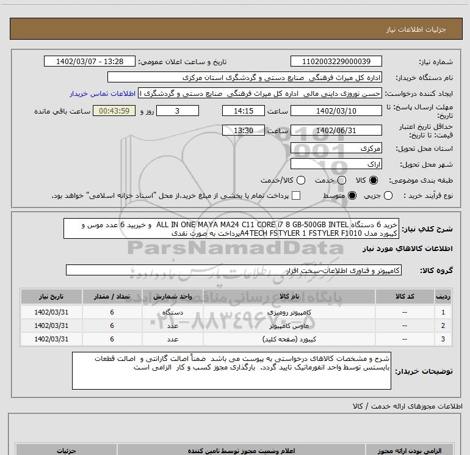
Task: Click the تاریخ نیاز column header
Action: click(x=51, y=296)
